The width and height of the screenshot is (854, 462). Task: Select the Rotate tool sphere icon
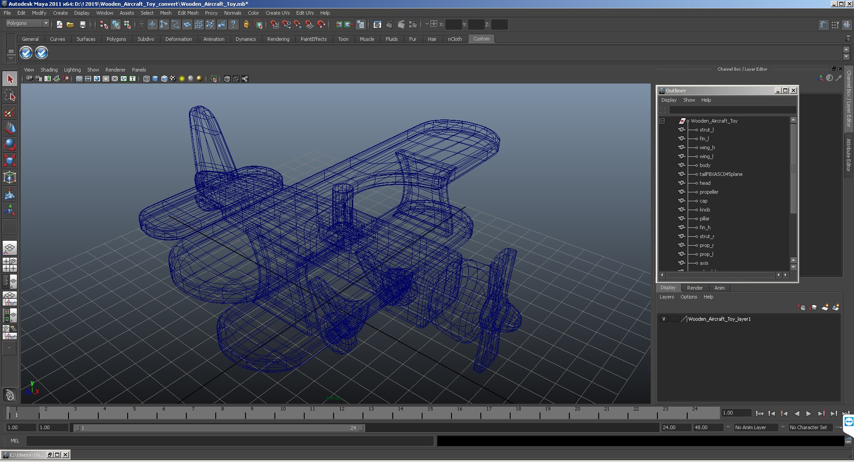click(10, 144)
